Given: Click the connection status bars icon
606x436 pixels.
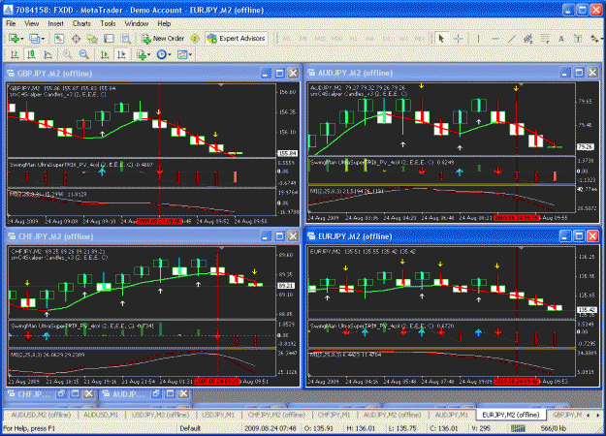Looking at the screenshot, I should pos(518,428).
